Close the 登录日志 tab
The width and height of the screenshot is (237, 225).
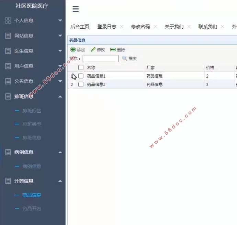[122, 27]
